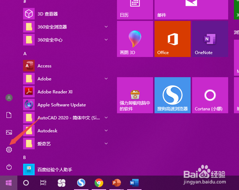Open the 日历 calendar tile
This screenshot has height=190, width=239.
coord(135,9)
